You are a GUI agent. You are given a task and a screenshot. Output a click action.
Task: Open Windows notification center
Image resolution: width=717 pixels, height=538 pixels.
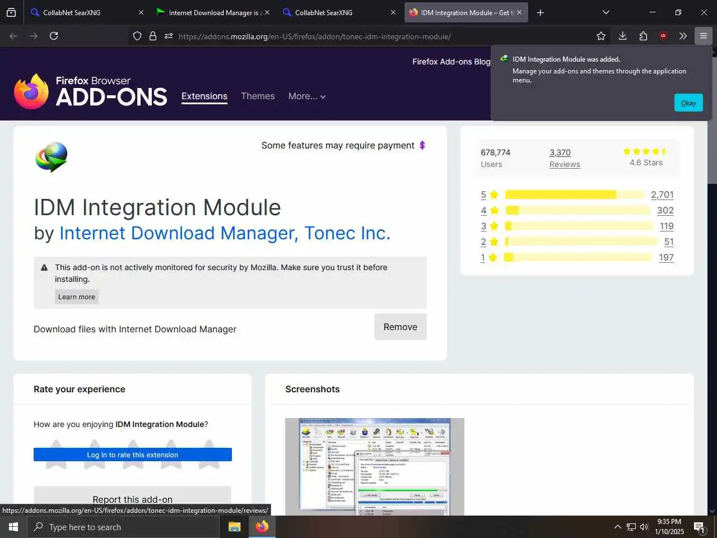(699, 527)
